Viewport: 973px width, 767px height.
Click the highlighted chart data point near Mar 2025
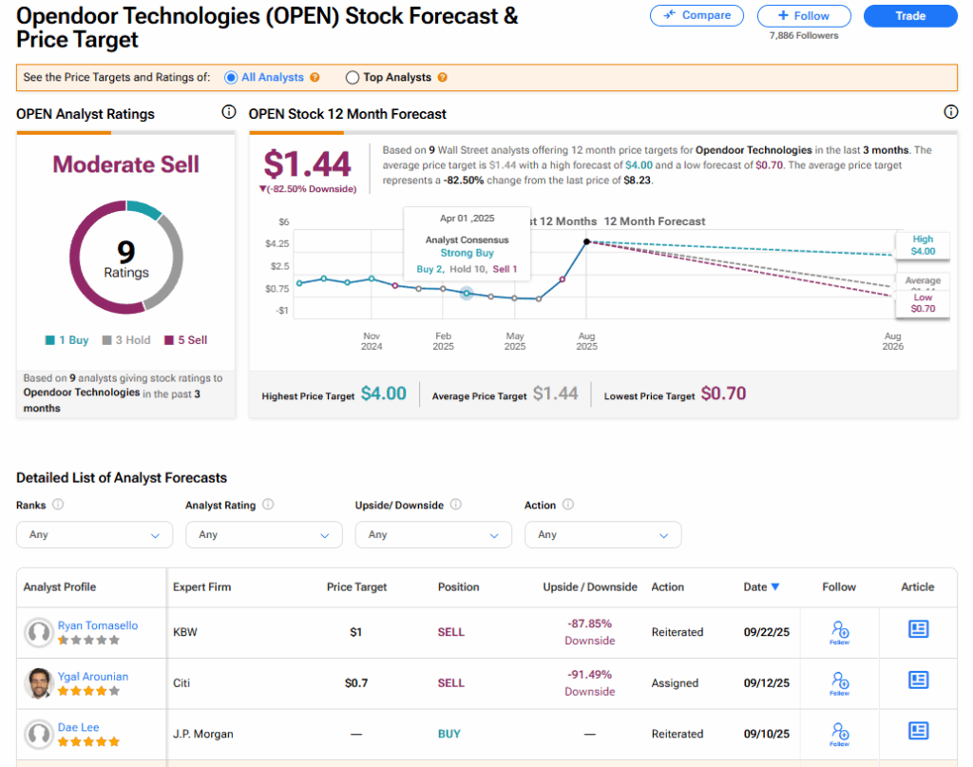point(467,294)
